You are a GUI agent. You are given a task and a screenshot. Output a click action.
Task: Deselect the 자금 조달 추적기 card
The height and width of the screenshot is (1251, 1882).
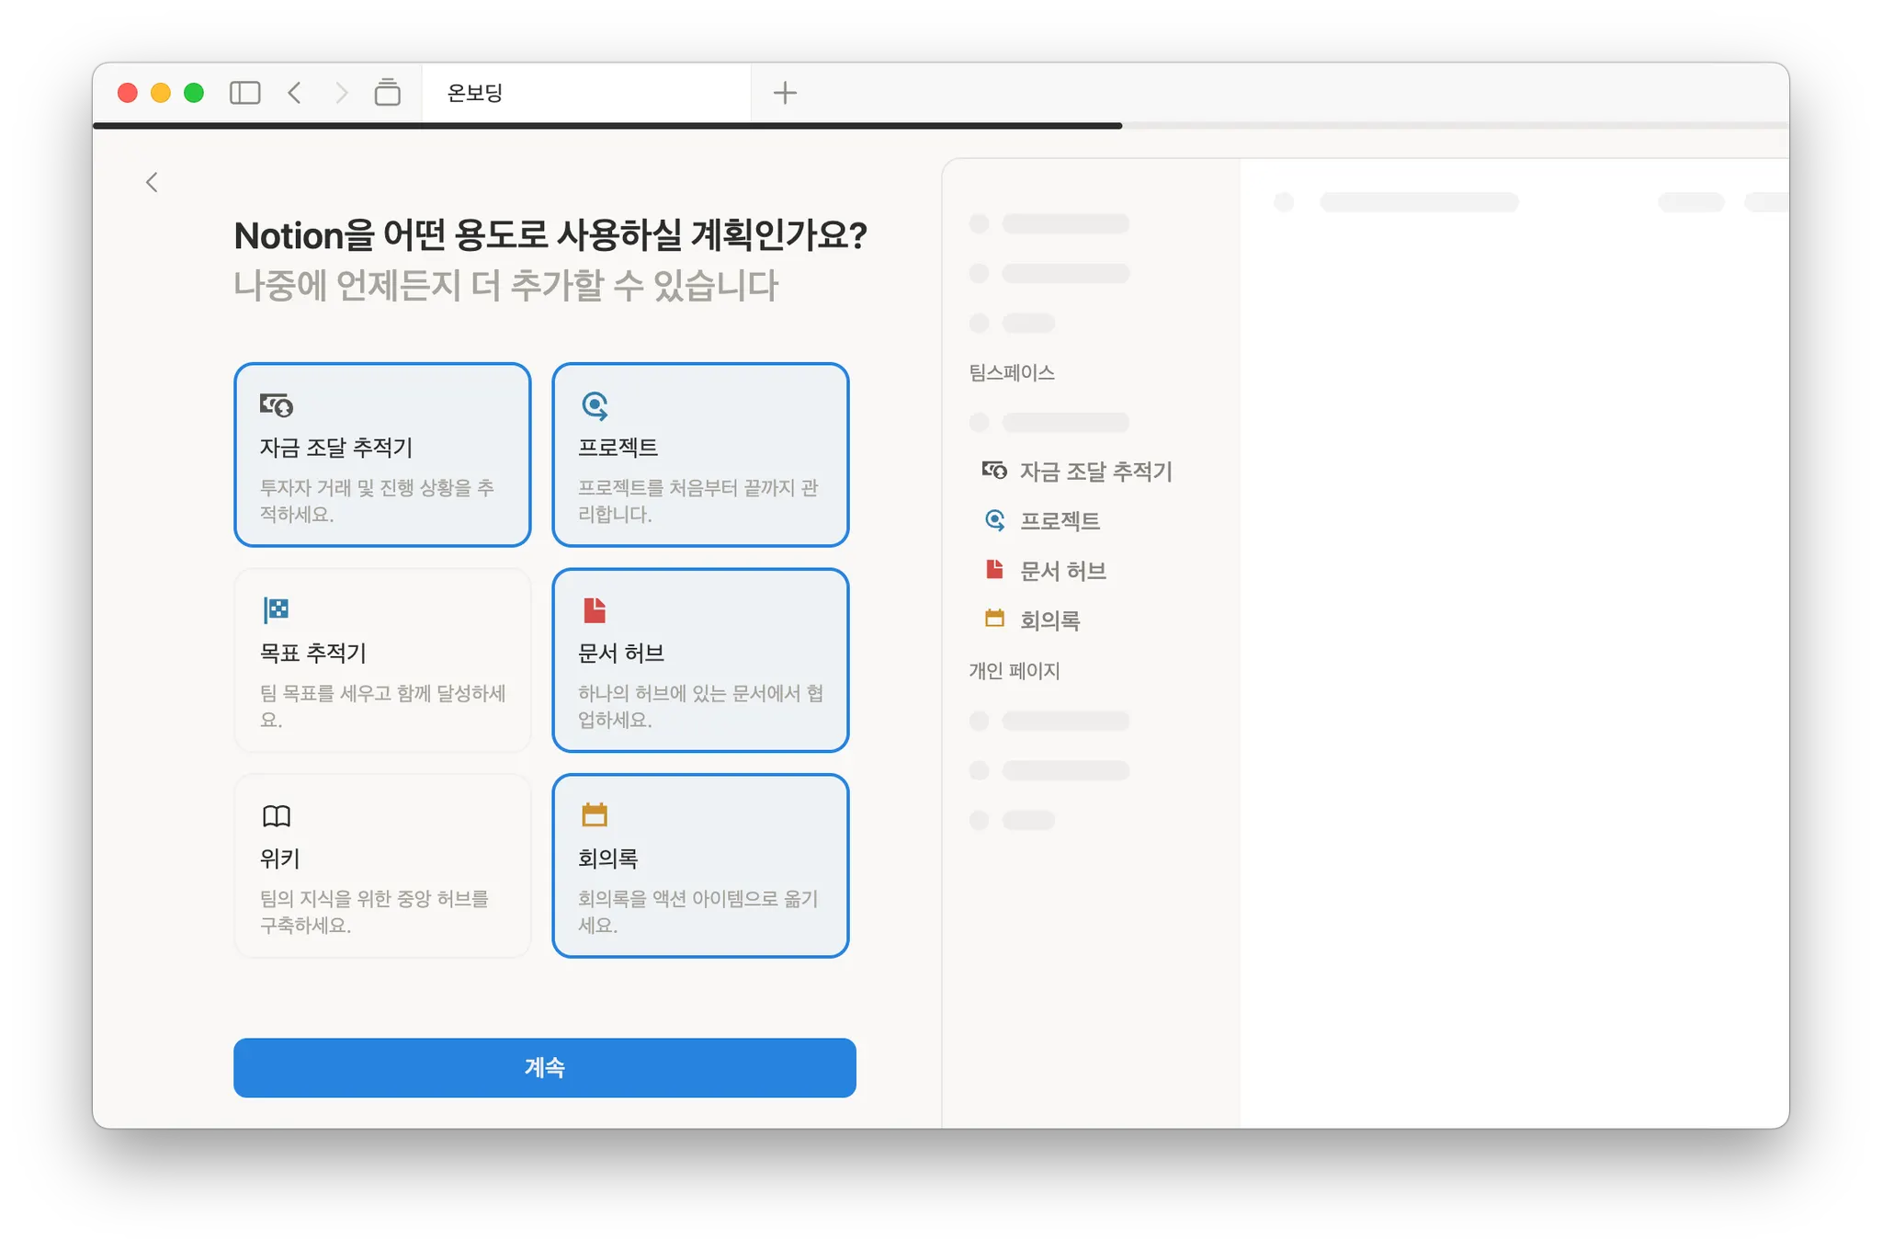[x=382, y=455]
